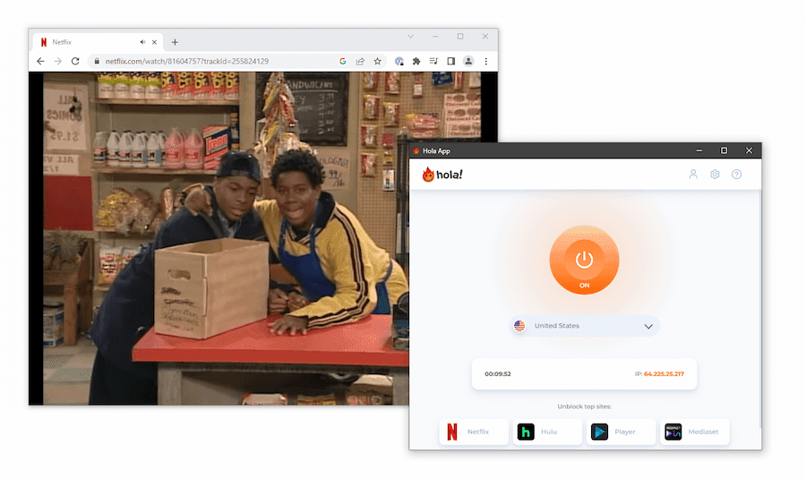Unblock Hulu from top sites

[547, 432]
